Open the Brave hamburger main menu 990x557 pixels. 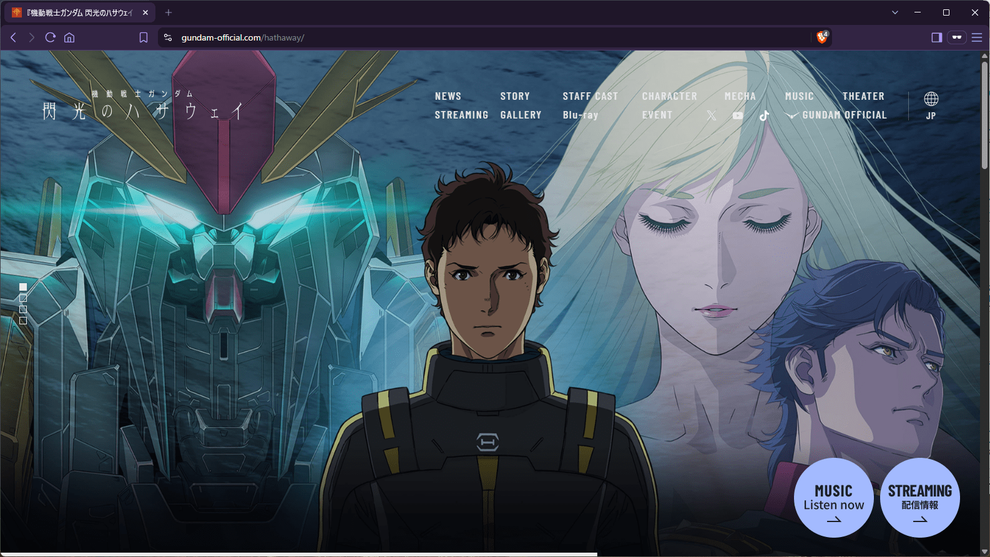(977, 37)
